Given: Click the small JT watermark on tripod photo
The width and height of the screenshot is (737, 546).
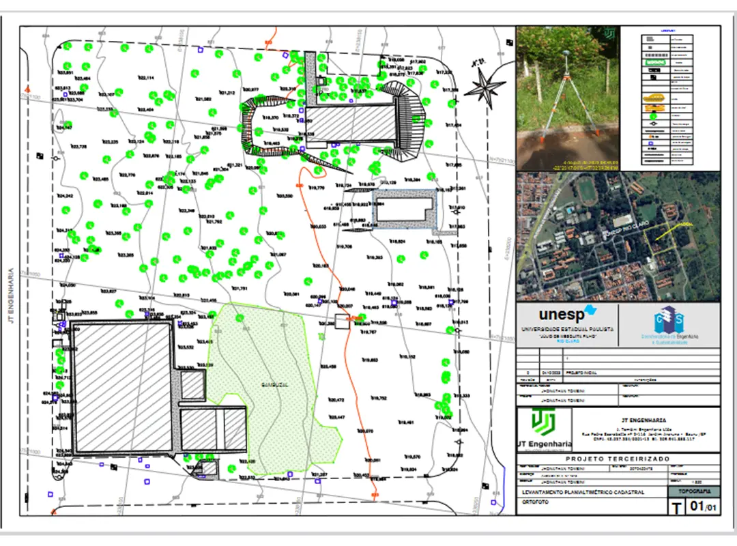Looking at the screenshot, I should [611, 33].
